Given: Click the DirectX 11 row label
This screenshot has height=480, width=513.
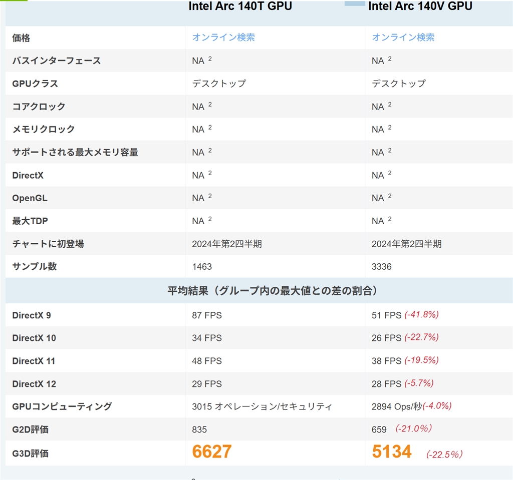Looking at the screenshot, I should 34,361.
